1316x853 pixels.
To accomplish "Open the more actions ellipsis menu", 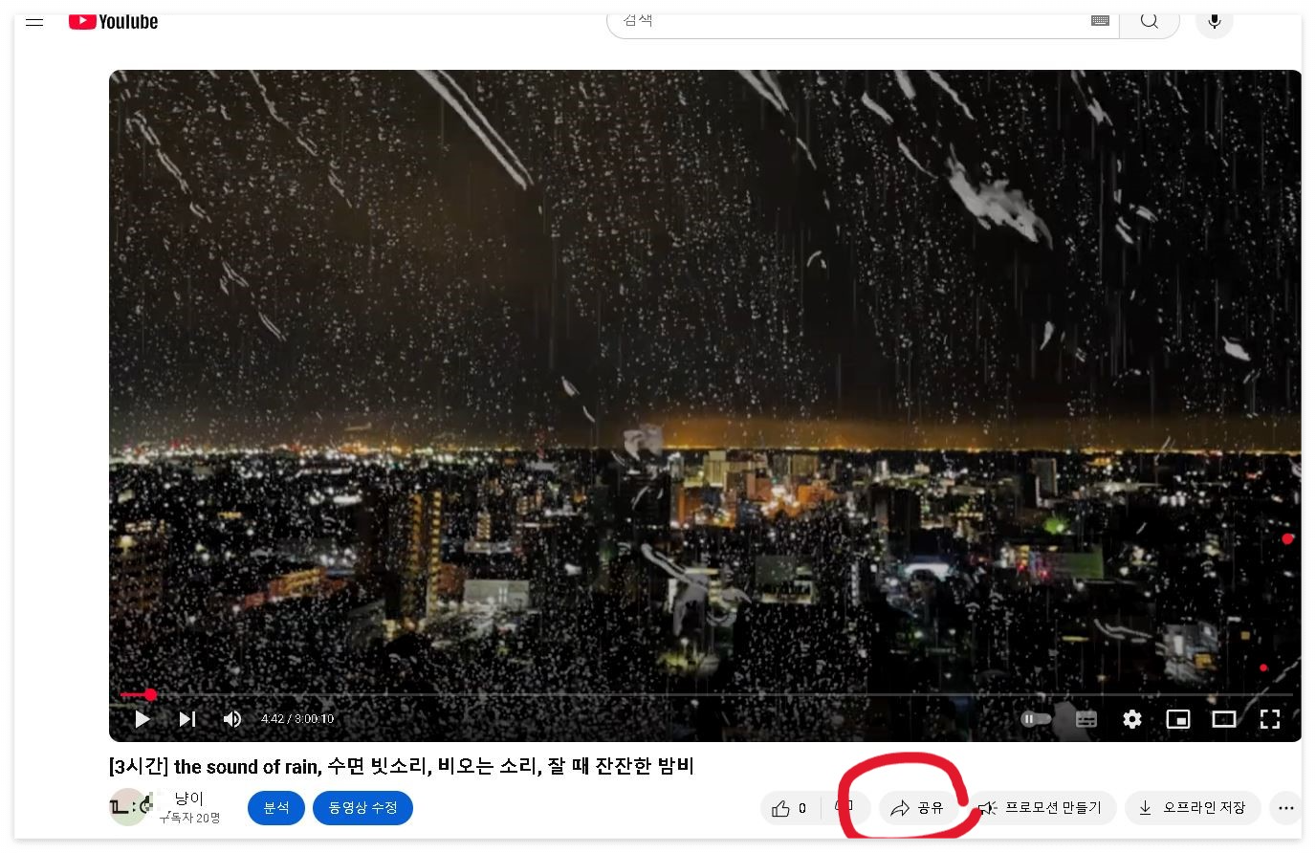I will pyautogui.click(x=1286, y=808).
